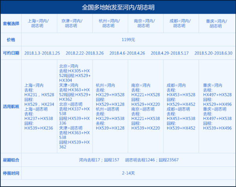Image resolution: width=236 pixels, height=187 pixels.
Task: Click the 北京=胡志明 flight heading
Action: point(71,104)
